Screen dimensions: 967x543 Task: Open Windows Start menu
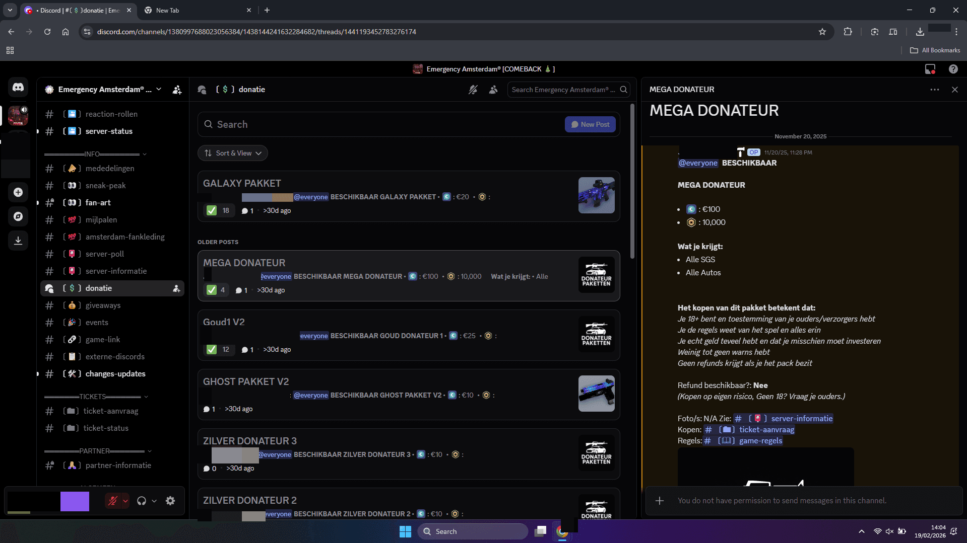point(405,531)
